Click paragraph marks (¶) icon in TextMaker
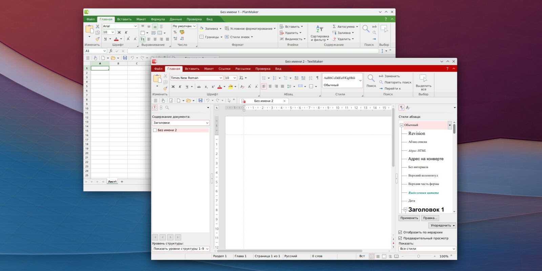Screen dimensions: 542x271 coord(317,78)
